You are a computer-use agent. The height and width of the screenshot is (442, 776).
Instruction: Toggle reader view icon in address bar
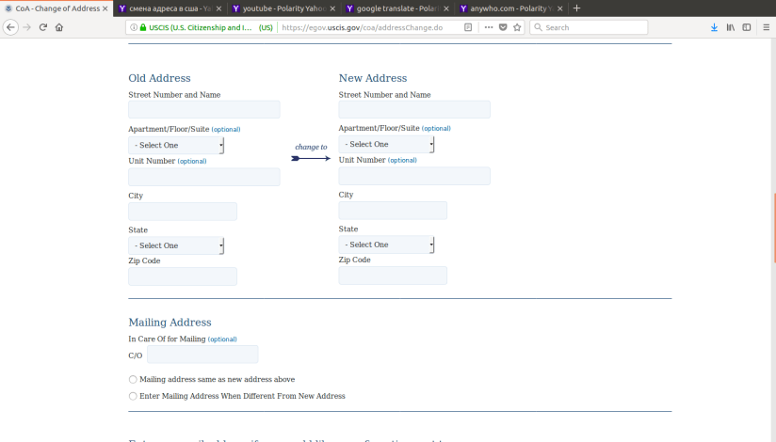pos(468,27)
